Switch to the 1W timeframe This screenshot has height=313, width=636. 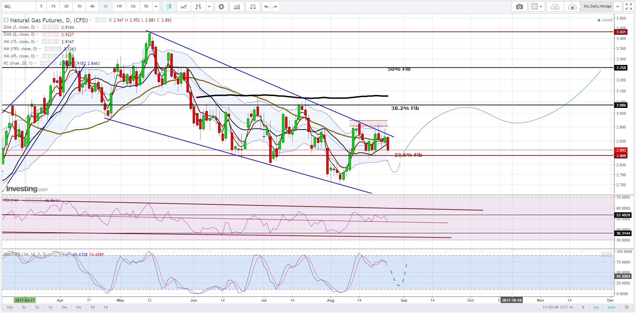(119, 7)
